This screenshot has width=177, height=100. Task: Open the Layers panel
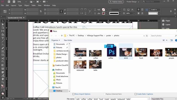[x=166, y=25]
